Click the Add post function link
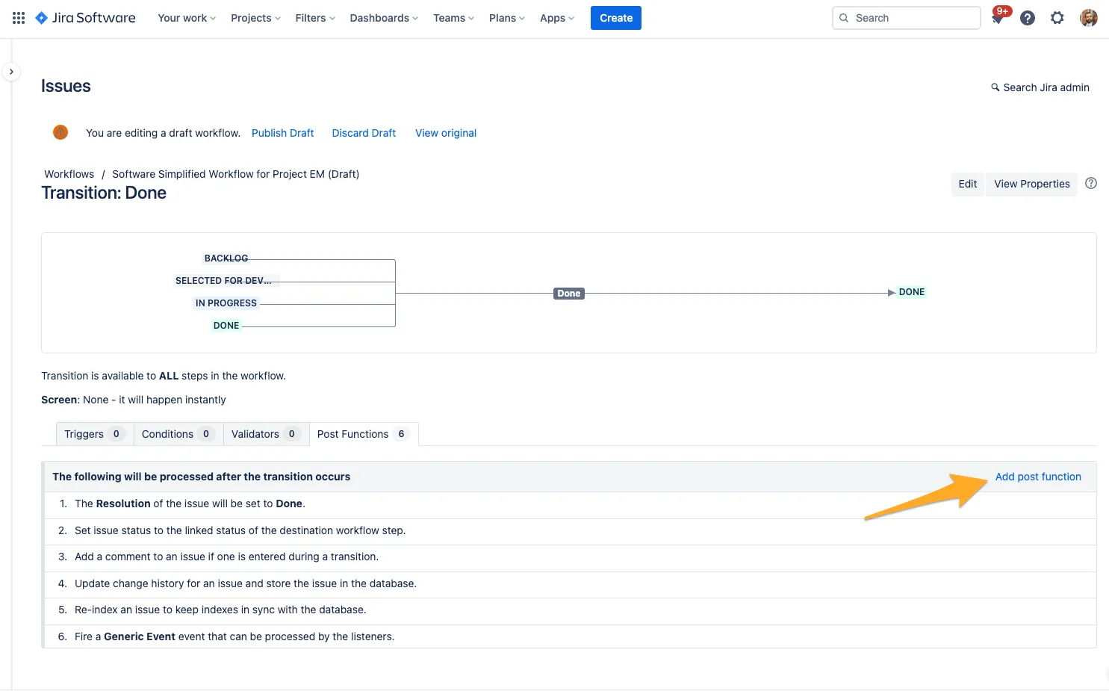This screenshot has width=1109, height=691. click(1038, 477)
